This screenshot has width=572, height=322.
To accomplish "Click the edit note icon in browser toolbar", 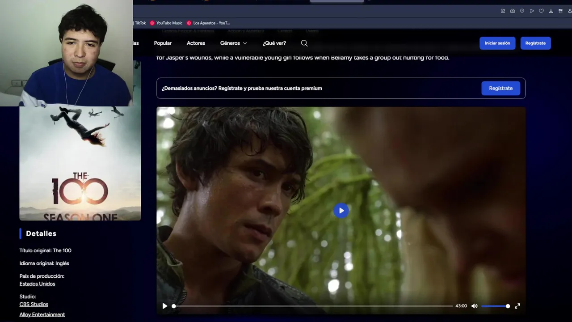I will (503, 11).
